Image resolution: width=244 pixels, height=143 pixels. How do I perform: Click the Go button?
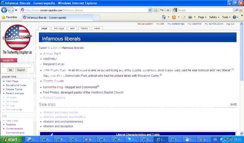pyautogui.click(x=10, y=70)
